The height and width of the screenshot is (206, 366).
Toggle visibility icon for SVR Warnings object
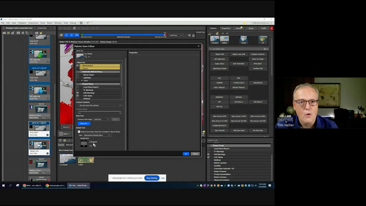click(x=78, y=93)
